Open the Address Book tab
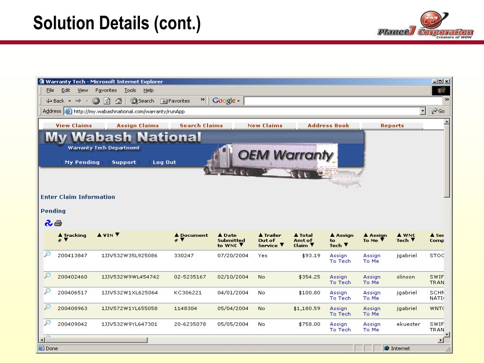 point(328,126)
